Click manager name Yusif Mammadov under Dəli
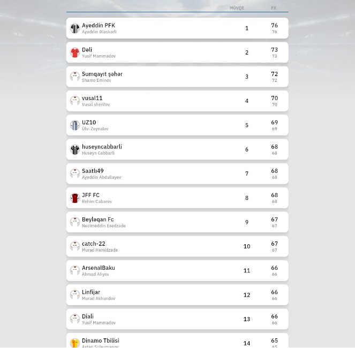Image resolution: width=355 pixels, height=348 pixels. pyautogui.click(x=99, y=56)
